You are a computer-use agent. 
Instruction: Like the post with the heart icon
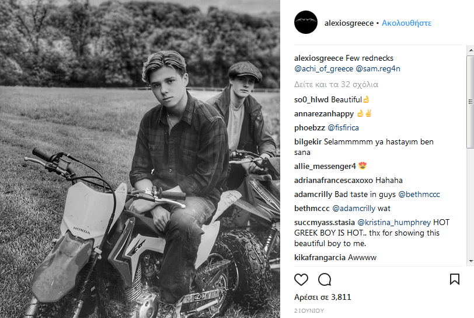click(x=301, y=279)
